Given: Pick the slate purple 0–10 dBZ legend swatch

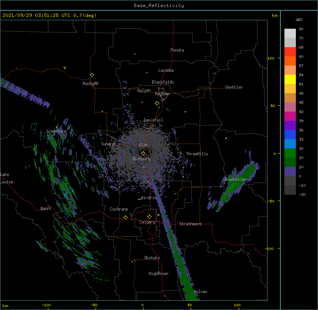Looking at the screenshot, I should (290, 172).
